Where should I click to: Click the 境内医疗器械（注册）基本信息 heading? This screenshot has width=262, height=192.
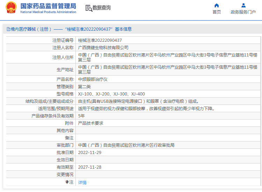(x=69, y=29)
